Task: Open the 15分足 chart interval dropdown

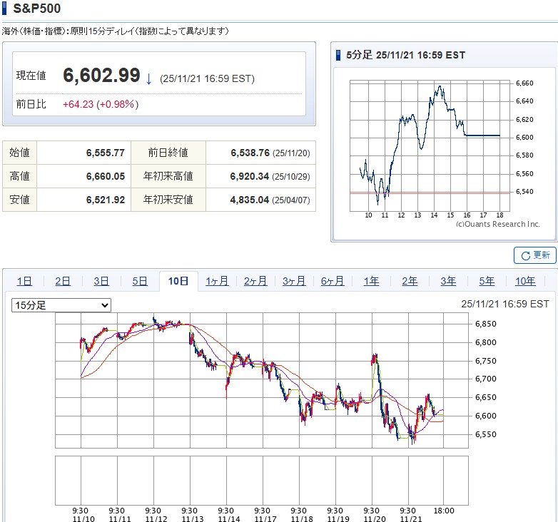Action: point(61,305)
